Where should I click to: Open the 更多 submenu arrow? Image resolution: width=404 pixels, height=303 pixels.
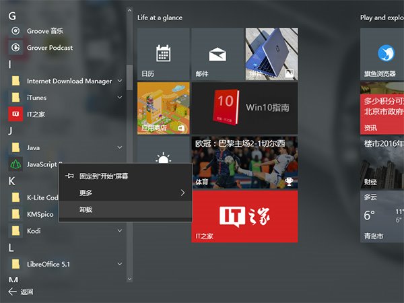[x=182, y=193]
